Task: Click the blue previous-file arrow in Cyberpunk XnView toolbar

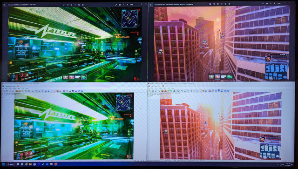Action: (46, 91)
